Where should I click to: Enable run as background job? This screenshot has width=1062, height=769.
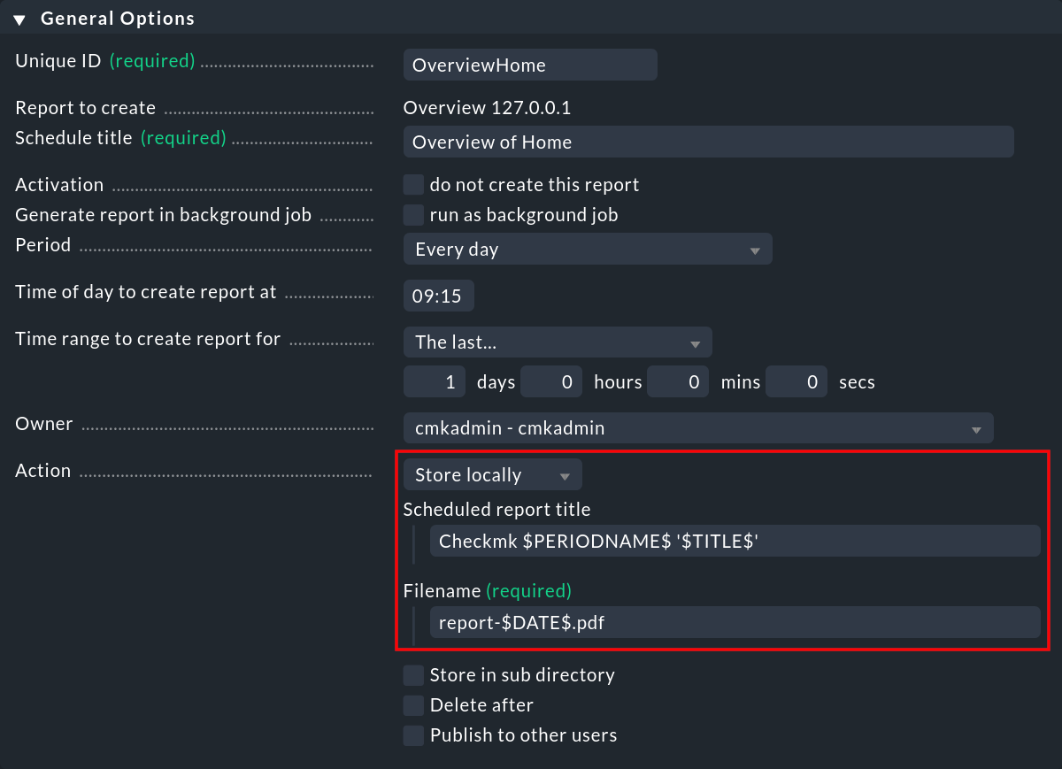(412, 214)
